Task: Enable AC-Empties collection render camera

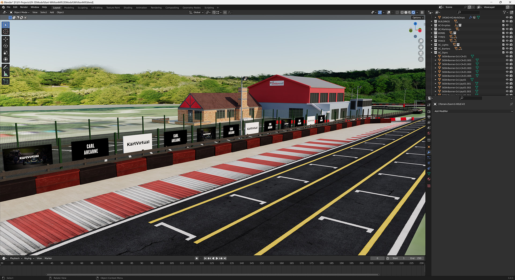Action: click(x=511, y=25)
